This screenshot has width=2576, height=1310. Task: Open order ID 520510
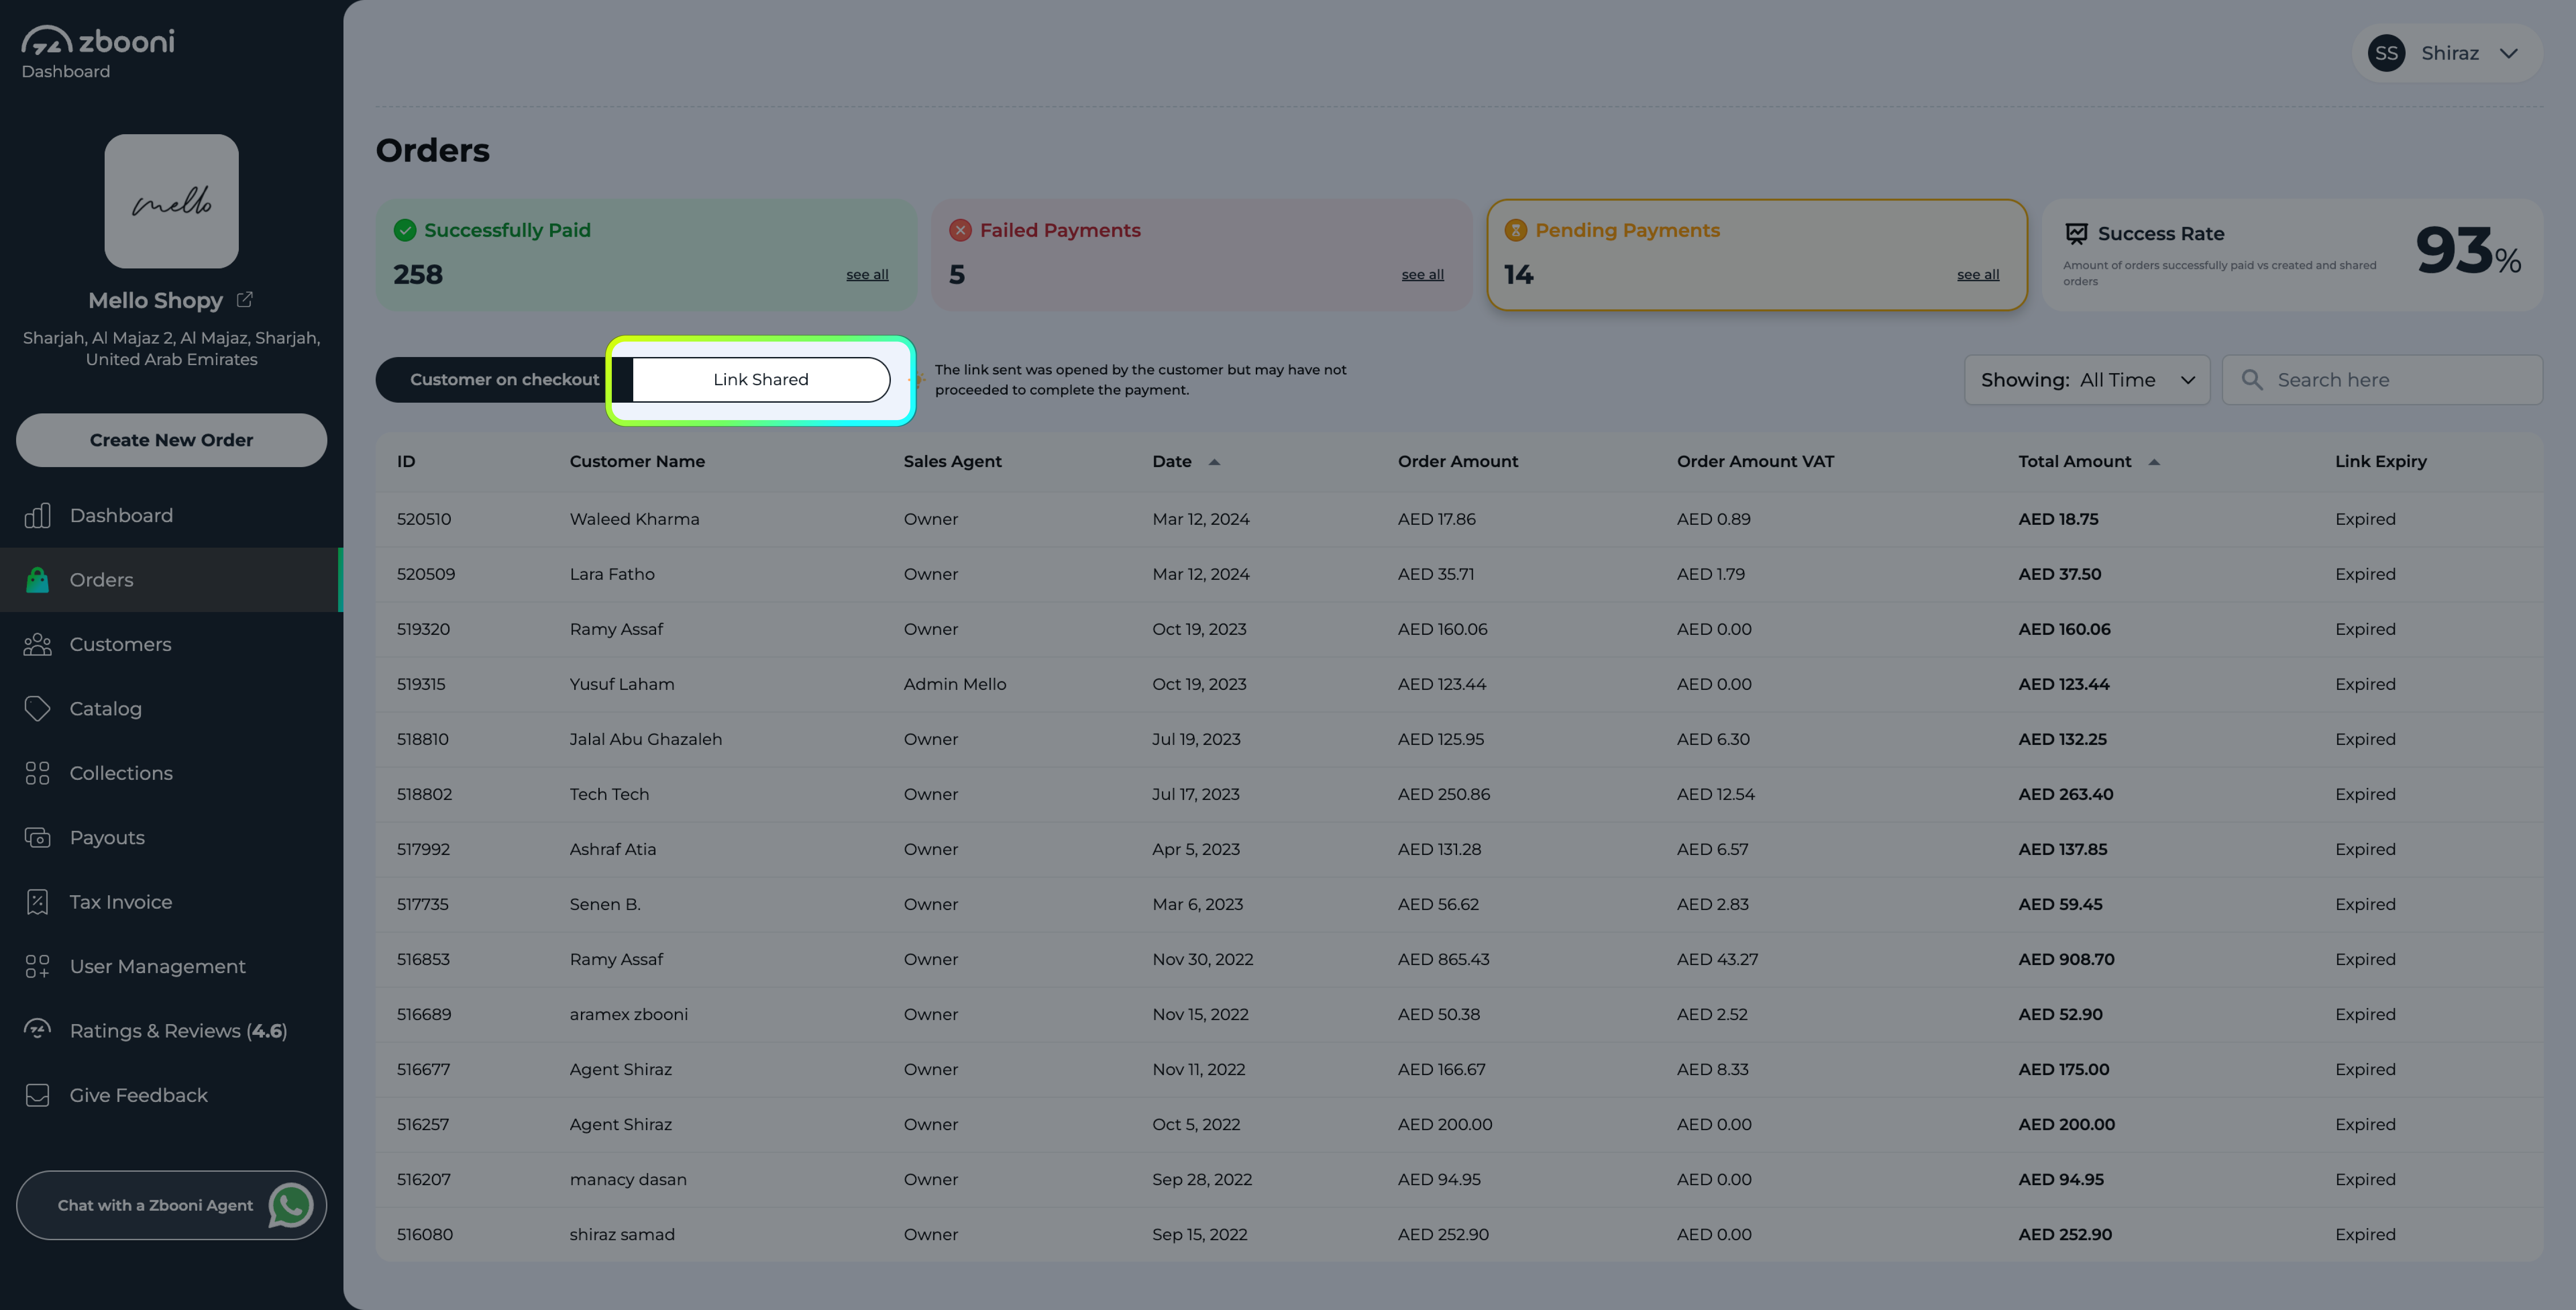click(x=424, y=519)
